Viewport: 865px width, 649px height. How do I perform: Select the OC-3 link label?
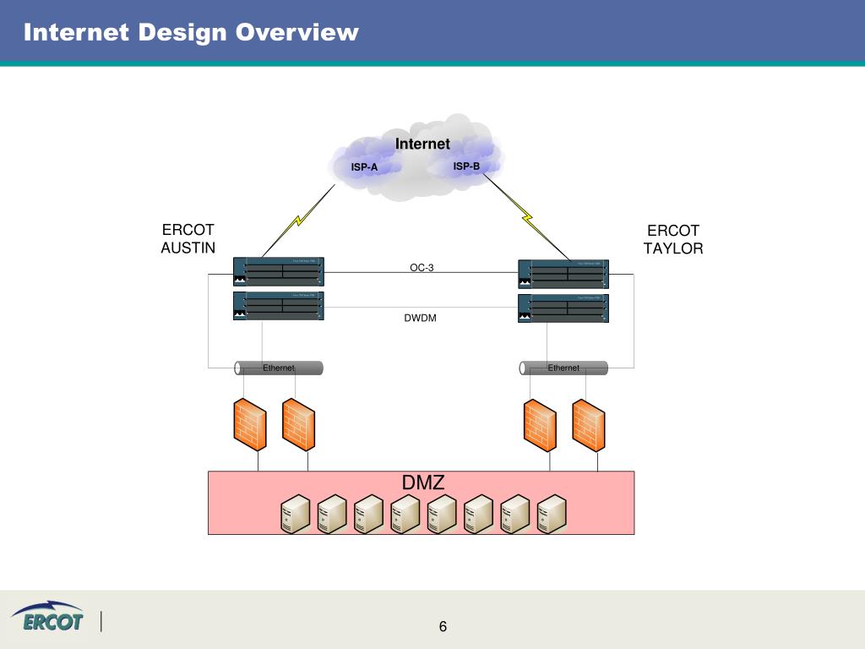pyautogui.click(x=422, y=268)
